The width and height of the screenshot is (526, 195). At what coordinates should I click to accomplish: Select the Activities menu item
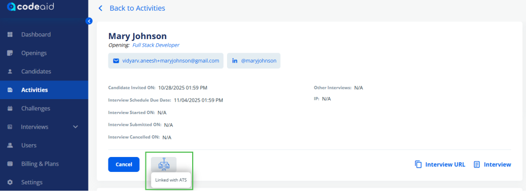(x=44, y=90)
